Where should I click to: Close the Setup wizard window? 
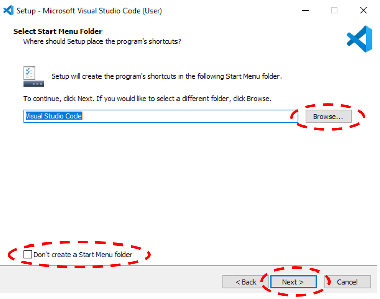pyautogui.click(x=363, y=10)
